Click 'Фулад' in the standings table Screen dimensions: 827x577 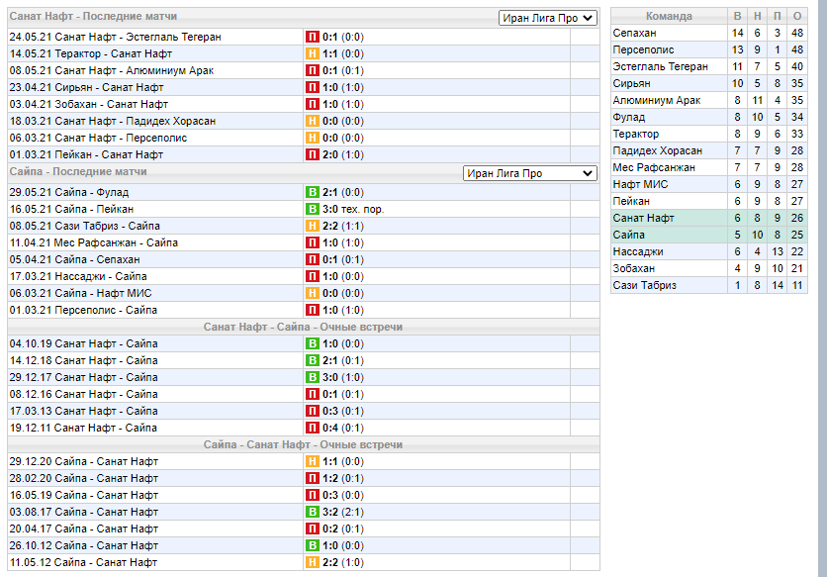(629, 117)
